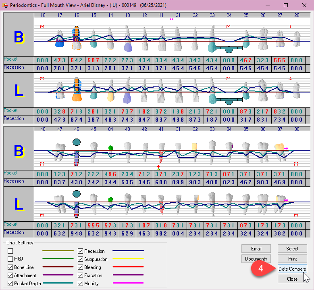Click the teal bridge pontic at tooth 24 lingual
The image size is (314, 290).
(x=229, y=100)
